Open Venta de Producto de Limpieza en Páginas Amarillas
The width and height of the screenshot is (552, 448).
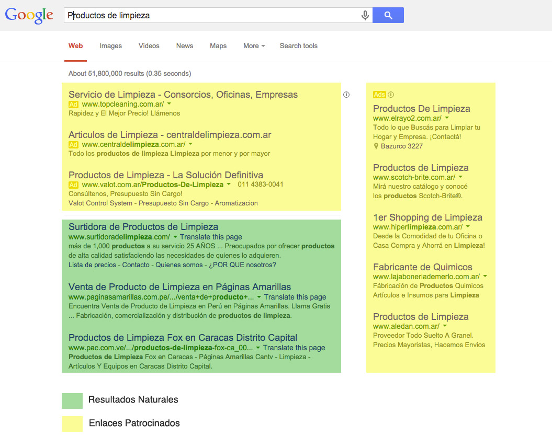tap(179, 287)
